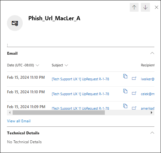Go to next item with down arrow
This screenshot has width=161, height=153.
coord(145,7)
